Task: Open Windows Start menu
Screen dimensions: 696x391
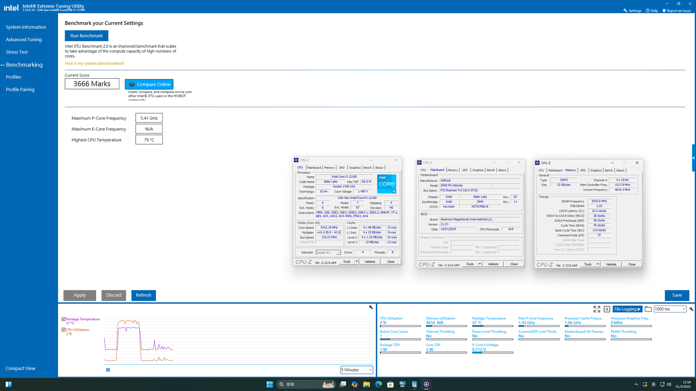Action: (x=269, y=384)
